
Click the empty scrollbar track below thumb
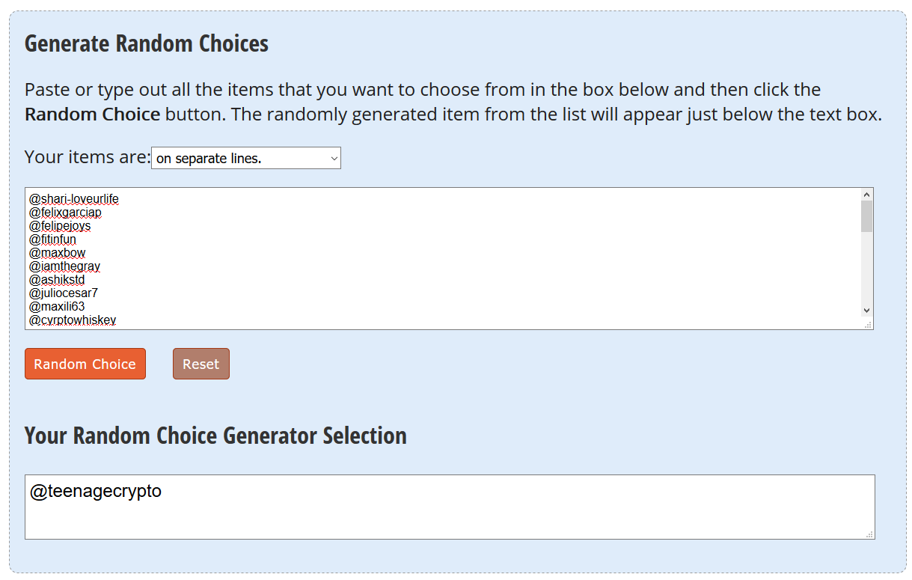coord(866,267)
